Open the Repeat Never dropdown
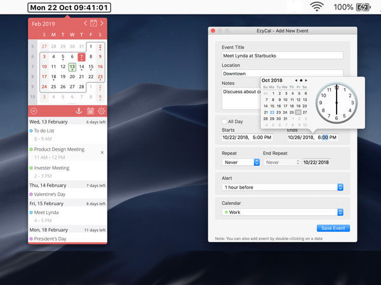 [241, 162]
